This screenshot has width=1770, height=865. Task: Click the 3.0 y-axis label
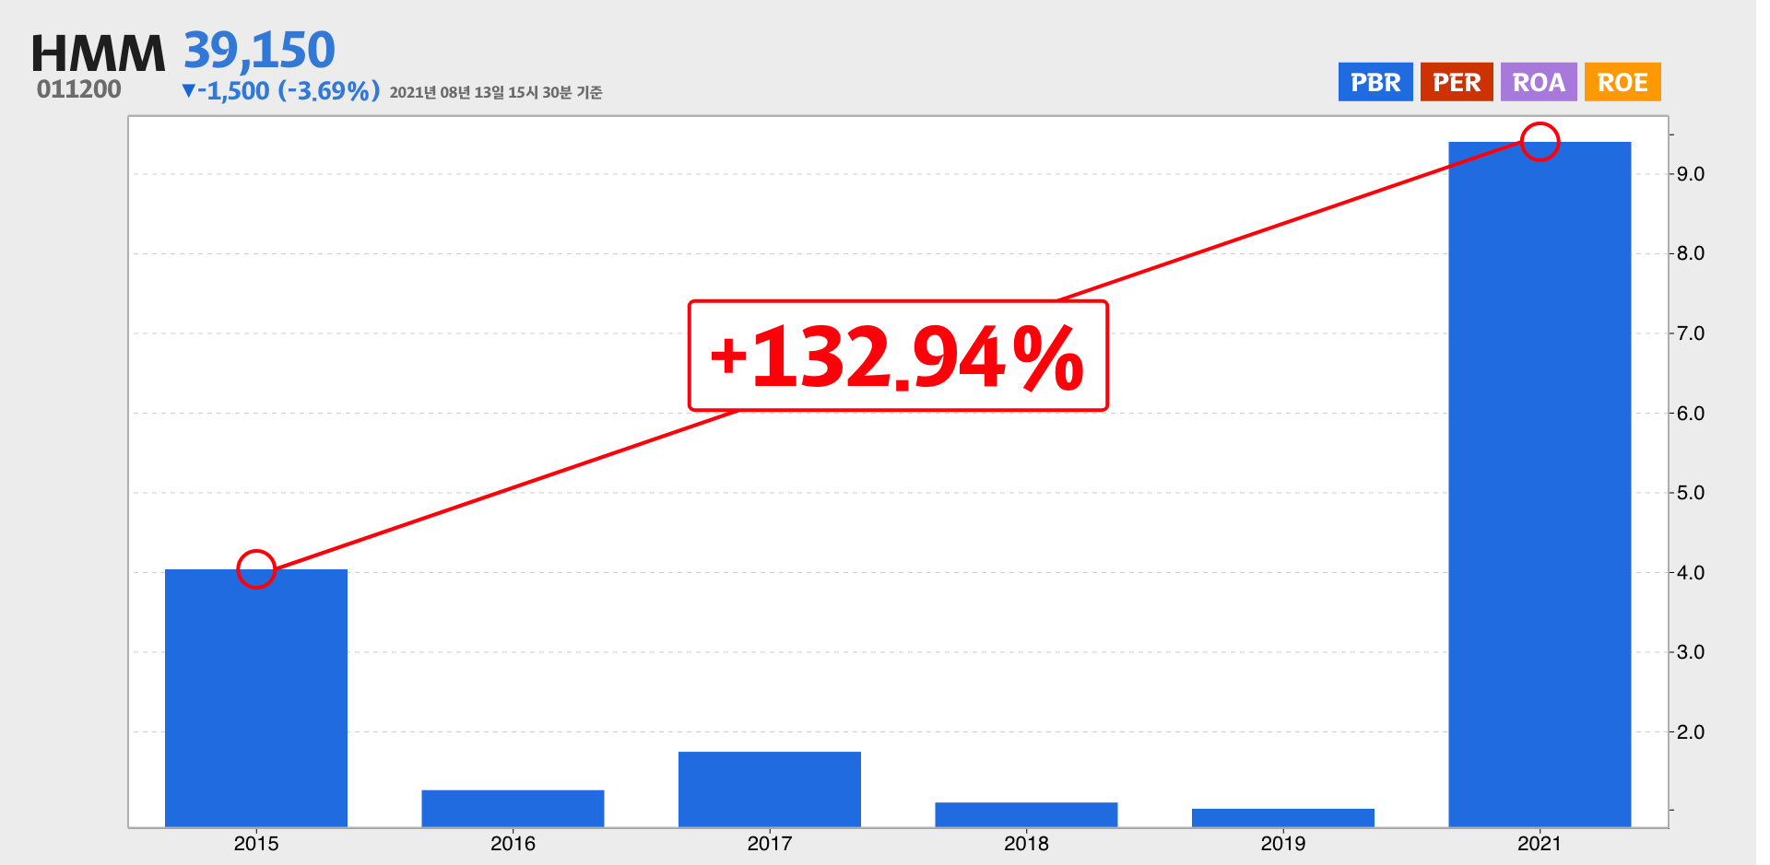(1691, 652)
